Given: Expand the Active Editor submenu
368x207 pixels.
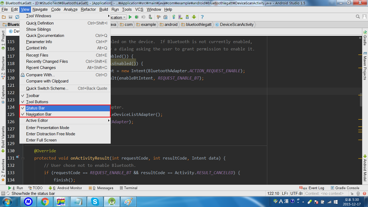Looking at the screenshot, I should point(65,120).
